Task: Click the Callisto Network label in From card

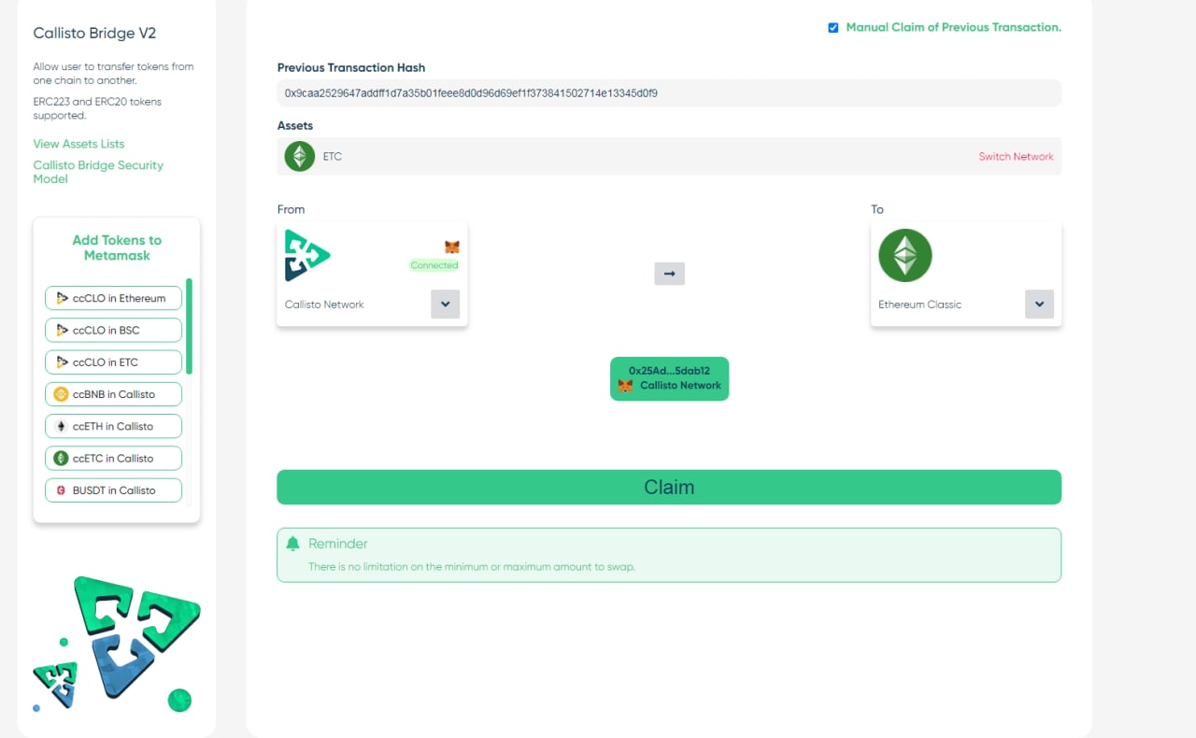Action: pos(324,305)
